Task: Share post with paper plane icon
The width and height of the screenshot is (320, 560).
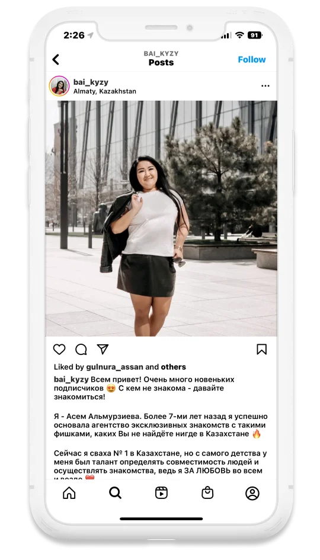Action: pos(103,349)
